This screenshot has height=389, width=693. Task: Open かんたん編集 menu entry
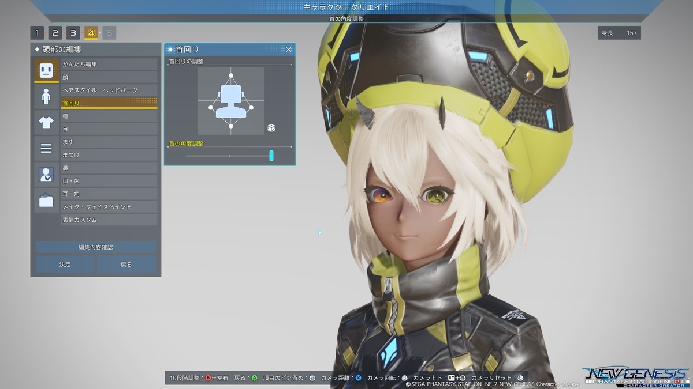(x=109, y=64)
